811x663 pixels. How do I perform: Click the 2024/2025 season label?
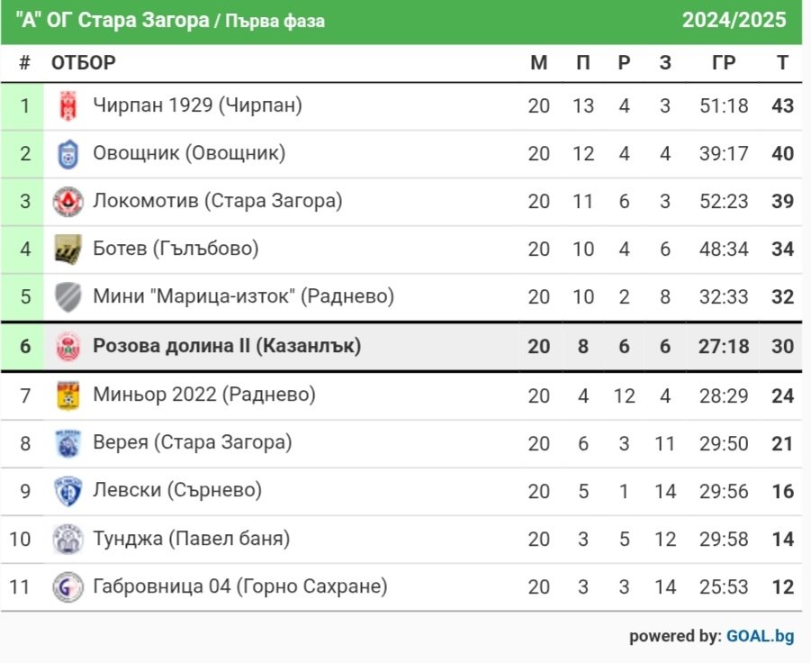point(734,20)
